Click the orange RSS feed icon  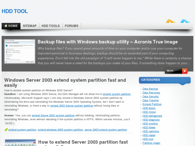click(171, 21)
